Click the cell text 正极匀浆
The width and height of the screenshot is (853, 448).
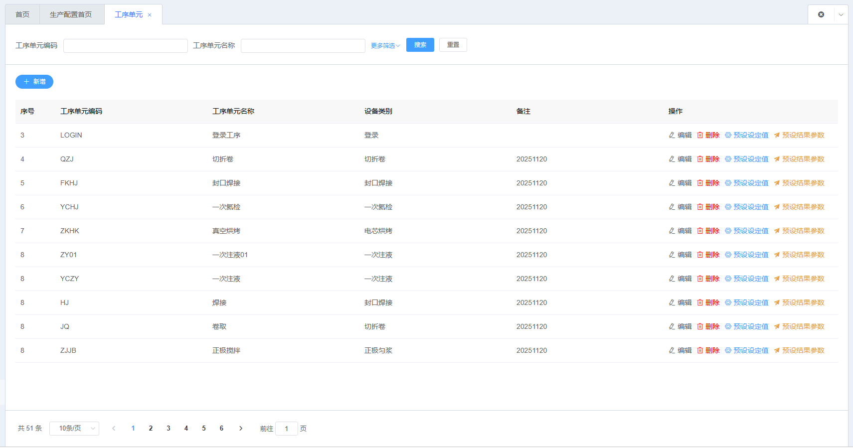[378, 350]
